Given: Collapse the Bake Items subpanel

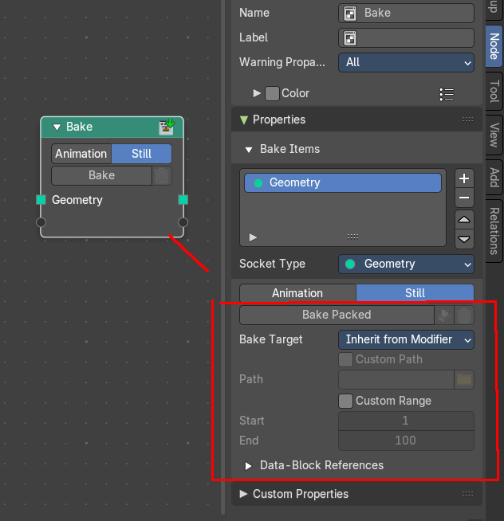Looking at the screenshot, I should click(x=249, y=150).
